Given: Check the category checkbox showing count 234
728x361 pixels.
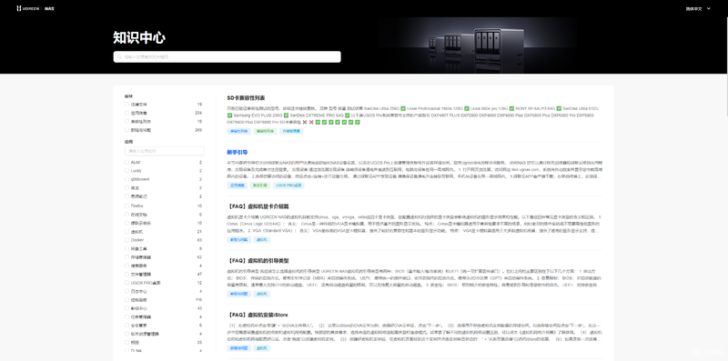Looking at the screenshot, I should 126,113.
